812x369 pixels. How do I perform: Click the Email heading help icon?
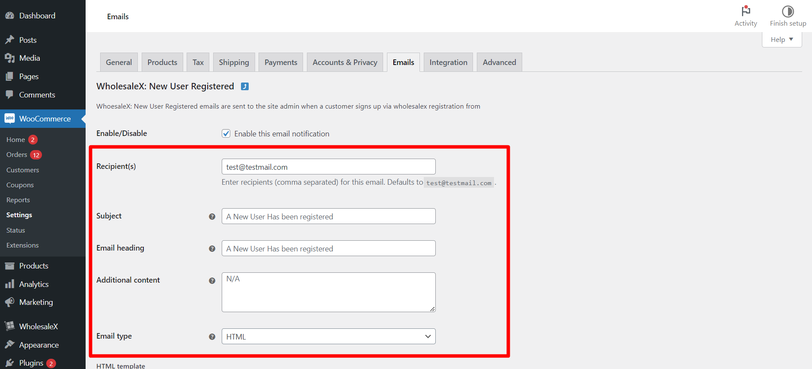click(212, 248)
